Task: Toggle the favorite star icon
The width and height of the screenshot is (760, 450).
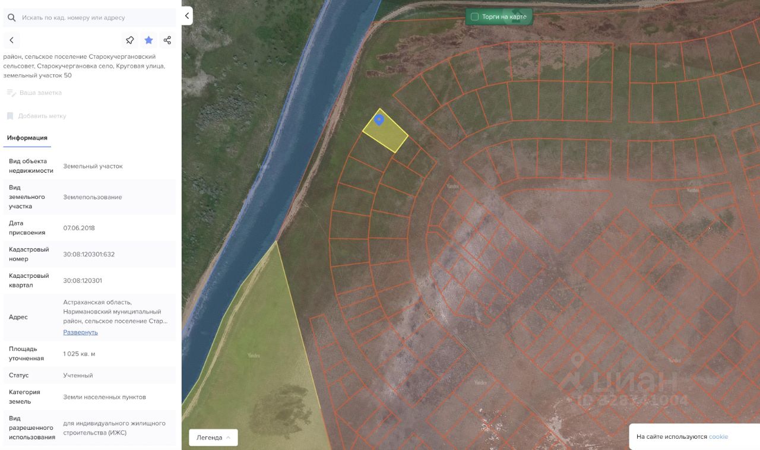Action: click(x=148, y=40)
